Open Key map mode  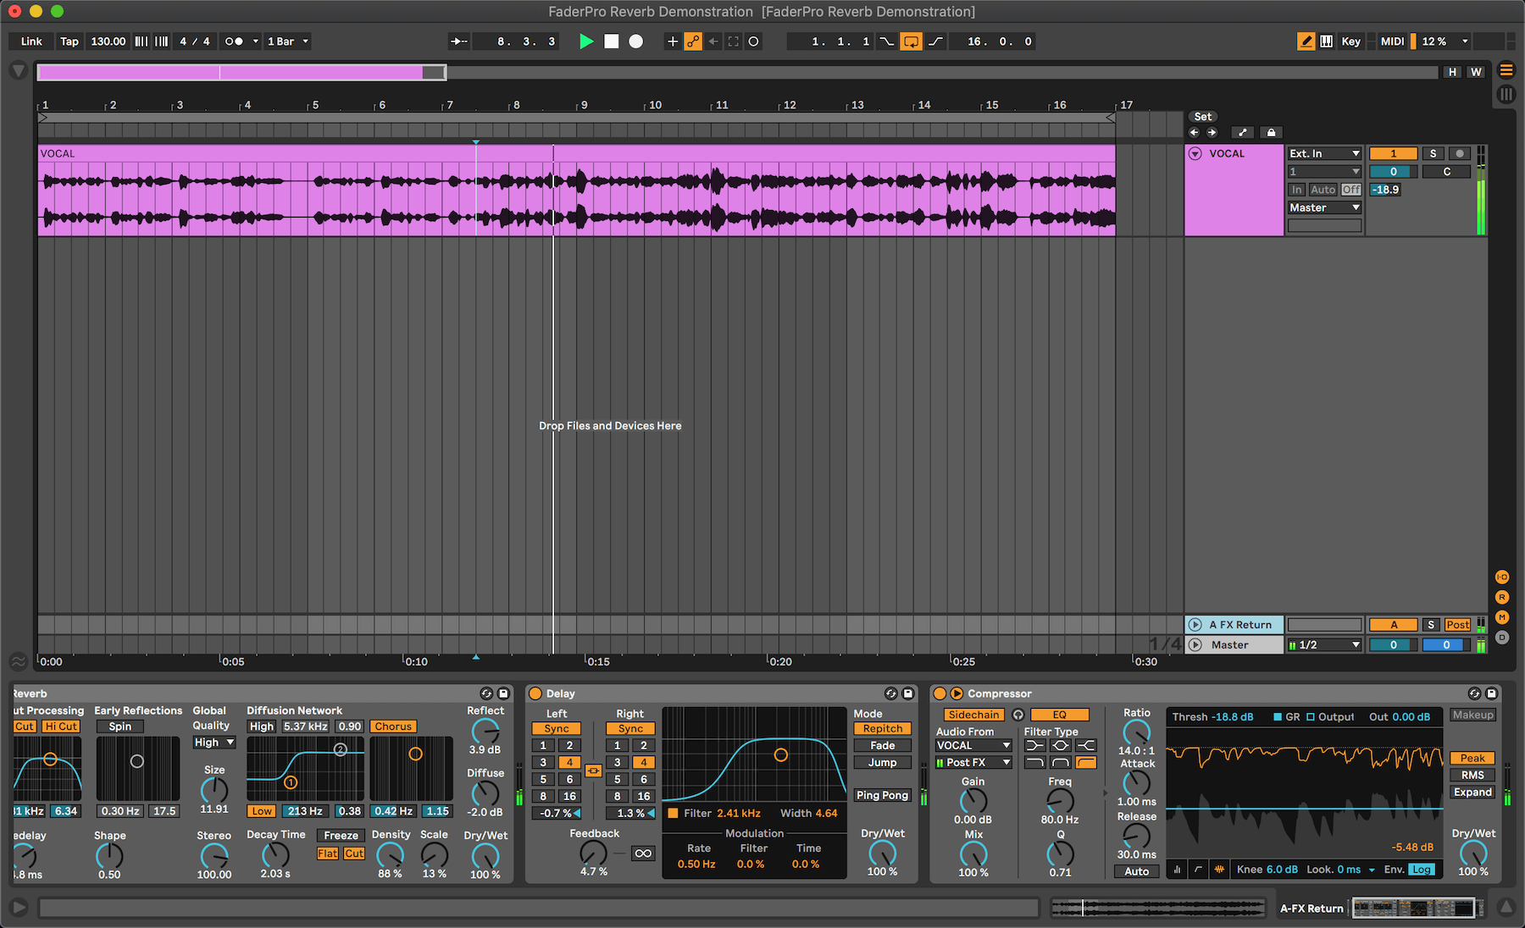click(1350, 41)
